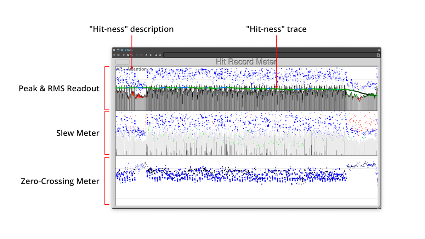Toggle the FX bypass power button

click(x=160, y=55)
